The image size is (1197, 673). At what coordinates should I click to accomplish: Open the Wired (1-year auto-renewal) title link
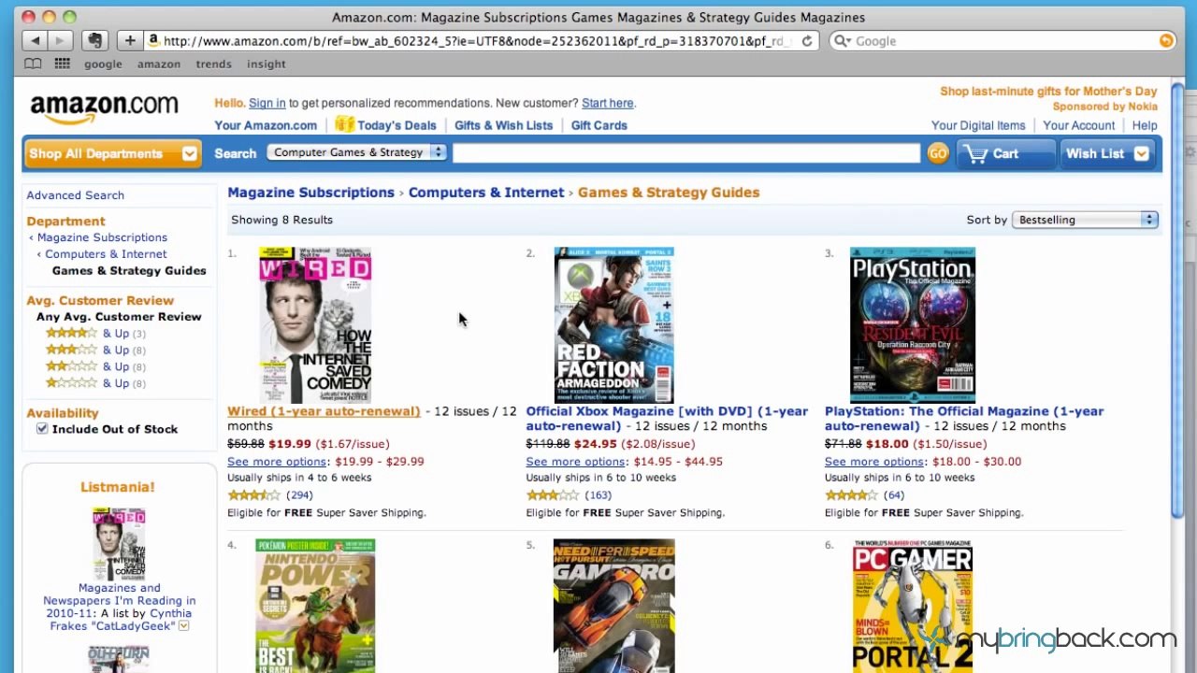tap(324, 411)
